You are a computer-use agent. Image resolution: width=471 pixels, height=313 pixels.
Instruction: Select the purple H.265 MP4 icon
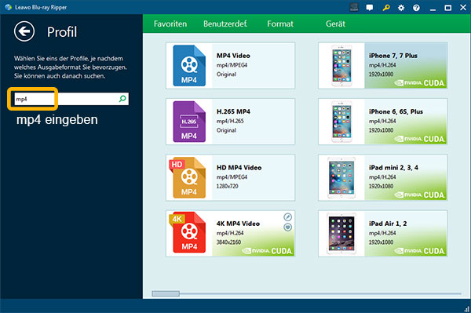coord(189,122)
